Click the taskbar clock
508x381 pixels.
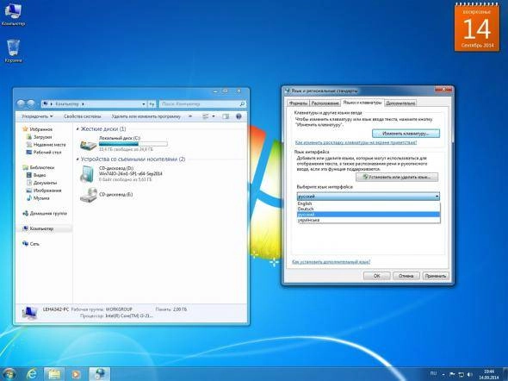489,374
